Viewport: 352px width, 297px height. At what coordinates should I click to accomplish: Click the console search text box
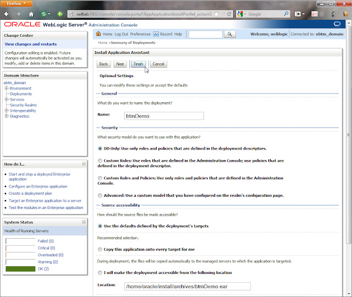click(205, 34)
